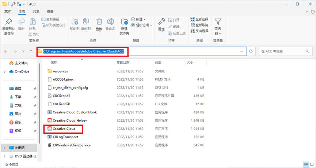Click the History option
The width and height of the screenshot is (316, 168).
click(177, 33)
